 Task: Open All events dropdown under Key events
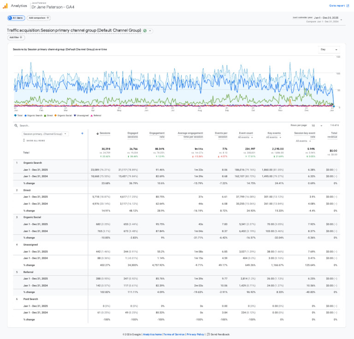[x=274, y=137]
